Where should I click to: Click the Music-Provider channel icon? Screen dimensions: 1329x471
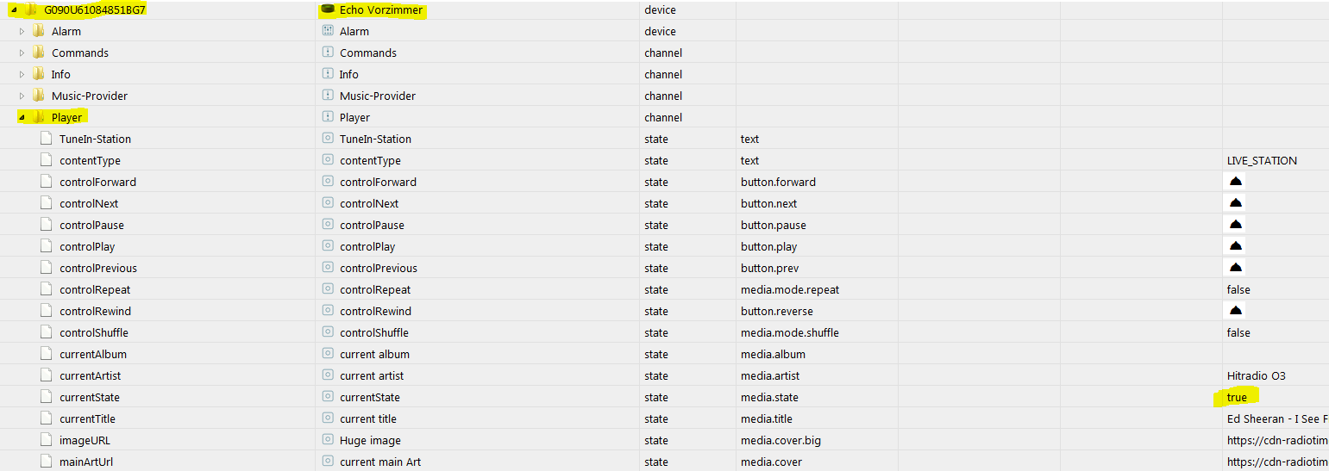point(328,96)
